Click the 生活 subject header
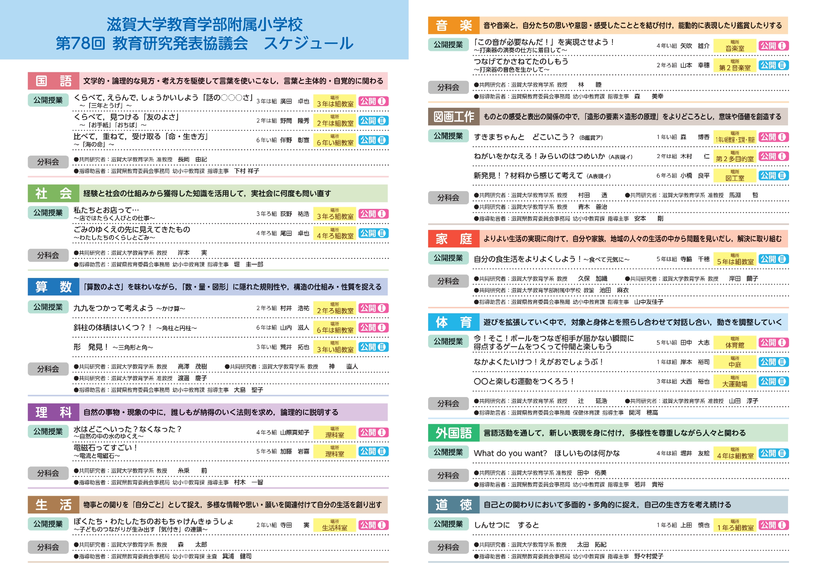This screenshot has width=817, height=577. [x=53, y=505]
